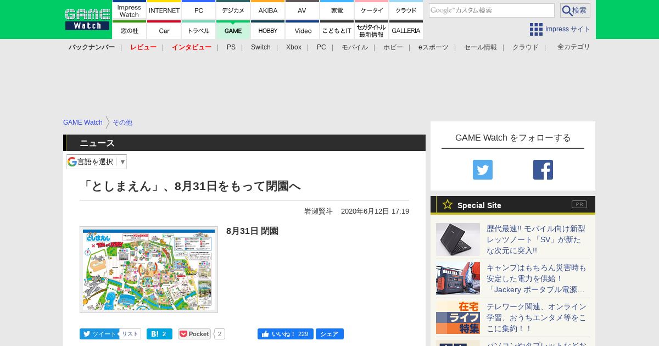Viewport: 659px width, 346px height.
Task: Select the GAME tab
Action: tap(233, 30)
